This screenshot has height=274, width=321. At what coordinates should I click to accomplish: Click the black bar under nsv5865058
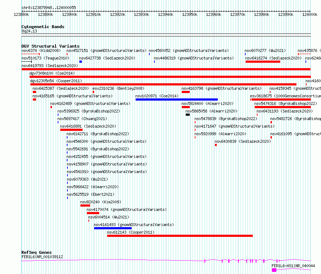[x=188, y=115]
